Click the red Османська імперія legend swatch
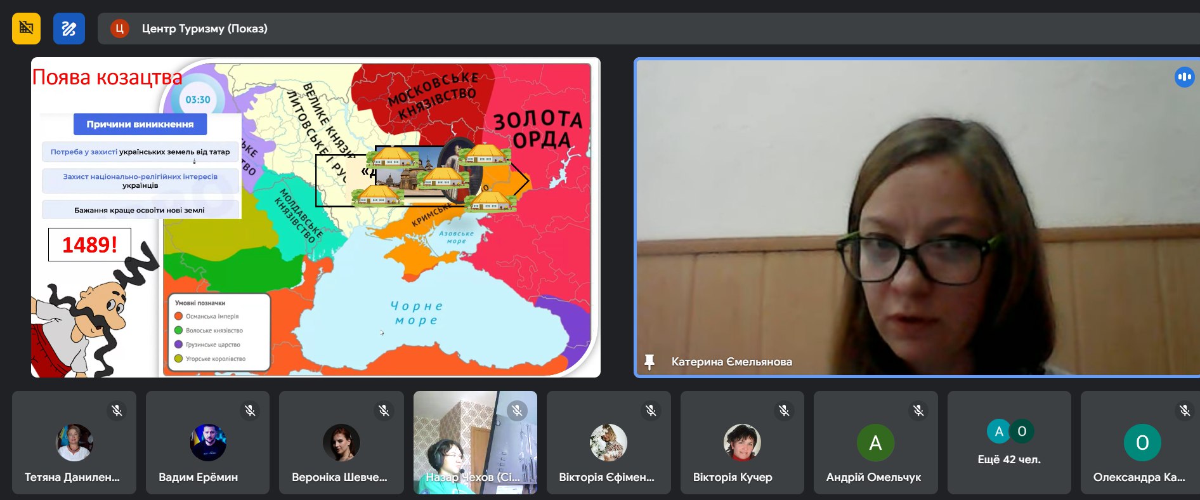The width and height of the screenshot is (1200, 500). pyautogui.click(x=179, y=316)
